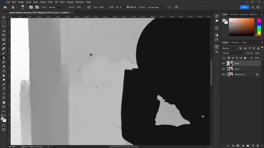The width and height of the screenshot is (264, 148).
Task: Toggle lock position
Action: (237, 58)
